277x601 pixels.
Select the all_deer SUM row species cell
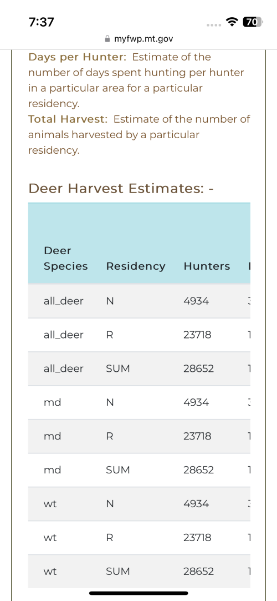pos(63,368)
